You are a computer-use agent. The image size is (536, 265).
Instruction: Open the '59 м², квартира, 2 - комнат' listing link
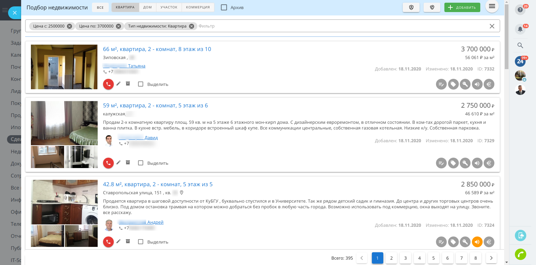coord(155,105)
